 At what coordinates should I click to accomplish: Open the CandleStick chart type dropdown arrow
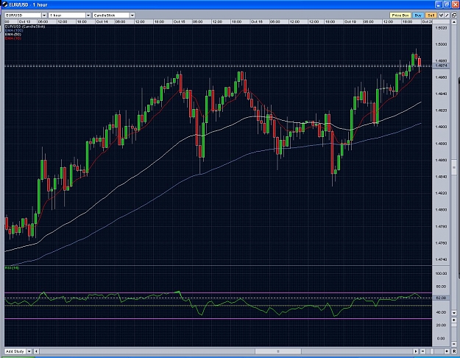point(132,15)
